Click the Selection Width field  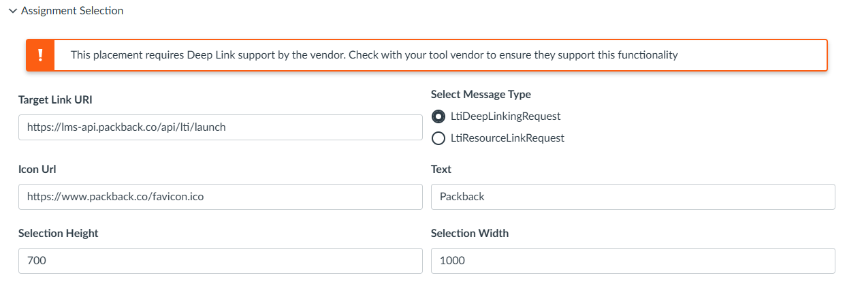(633, 261)
